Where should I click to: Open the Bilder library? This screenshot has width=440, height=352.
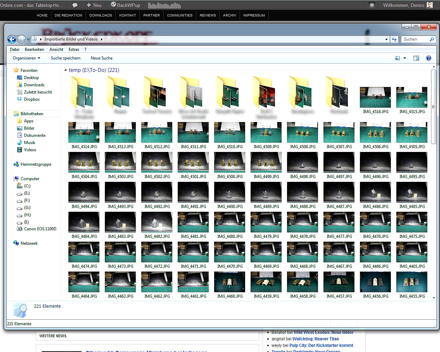[x=29, y=128]
